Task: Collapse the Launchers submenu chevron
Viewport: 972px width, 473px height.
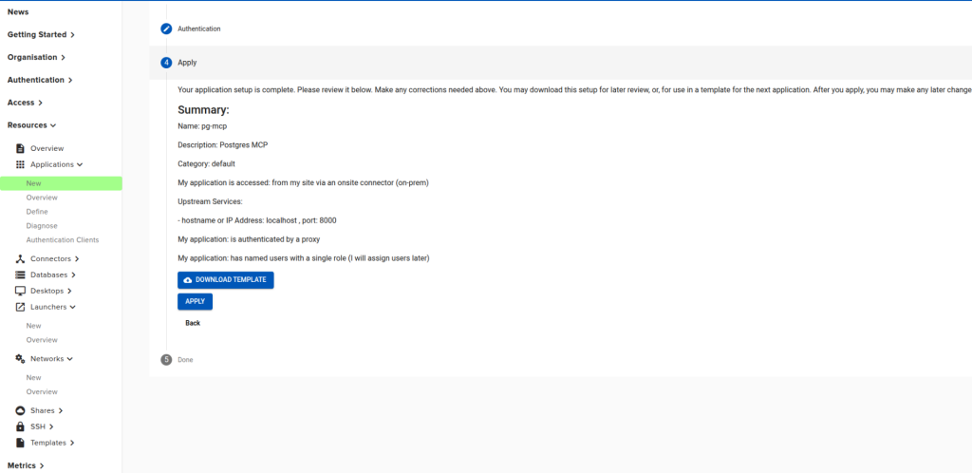Action: point(72,307)
